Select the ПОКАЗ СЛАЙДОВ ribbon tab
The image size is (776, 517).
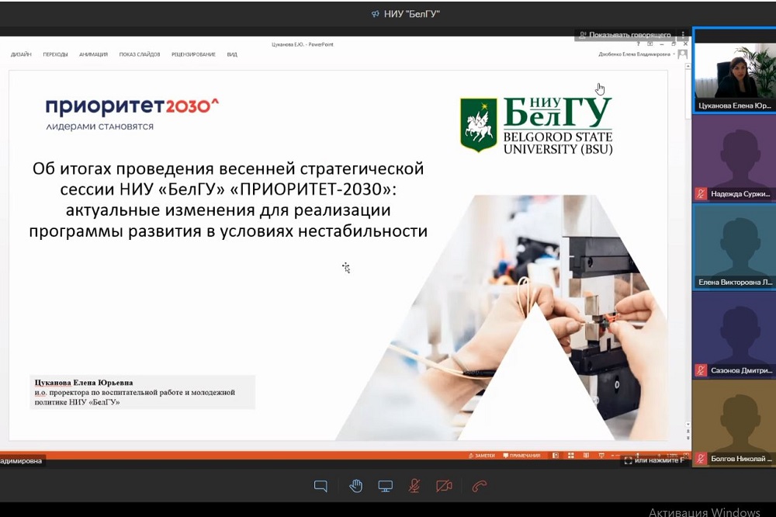[140, 54]
